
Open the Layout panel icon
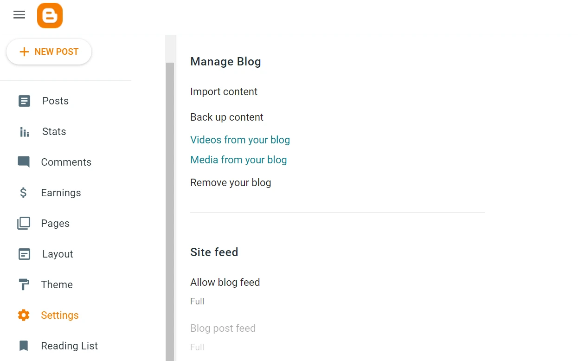24,254
